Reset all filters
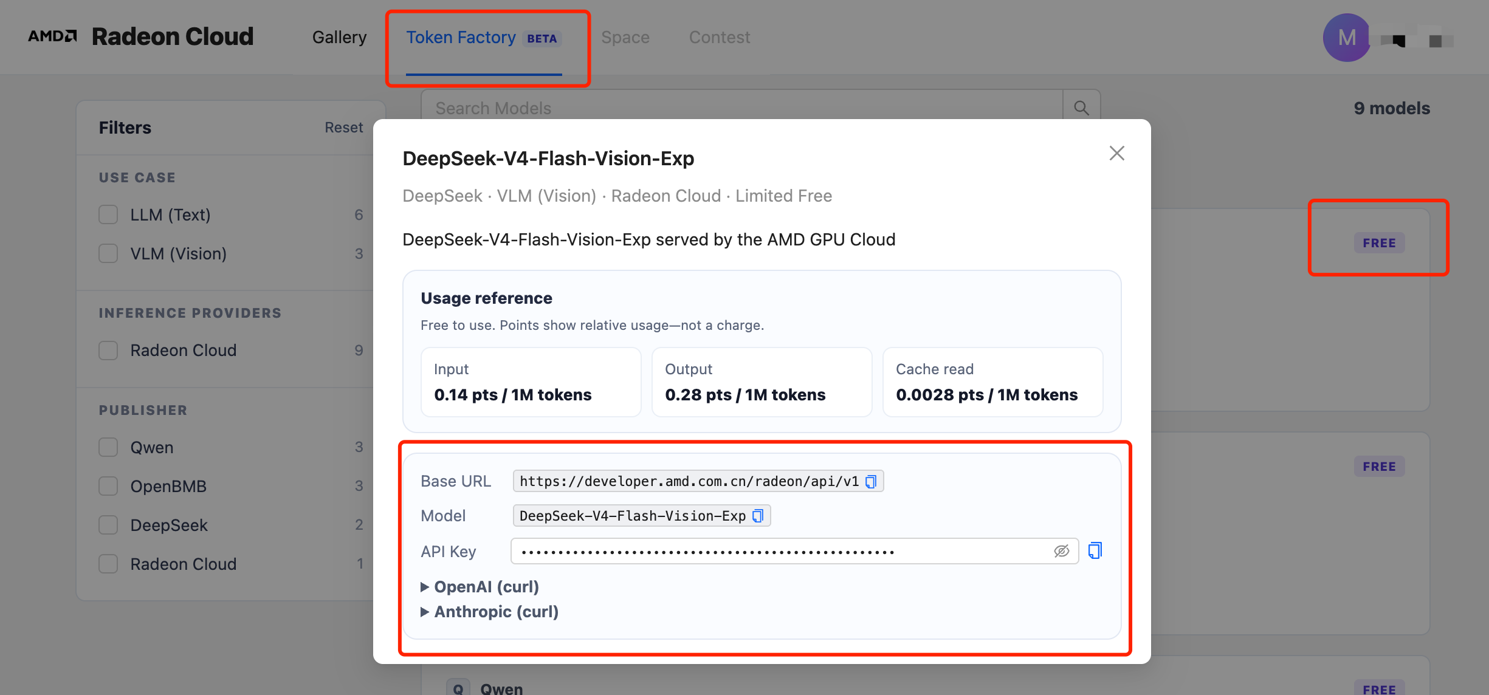The width and height of the screenshot is (1489, 695). click(343, 128)
